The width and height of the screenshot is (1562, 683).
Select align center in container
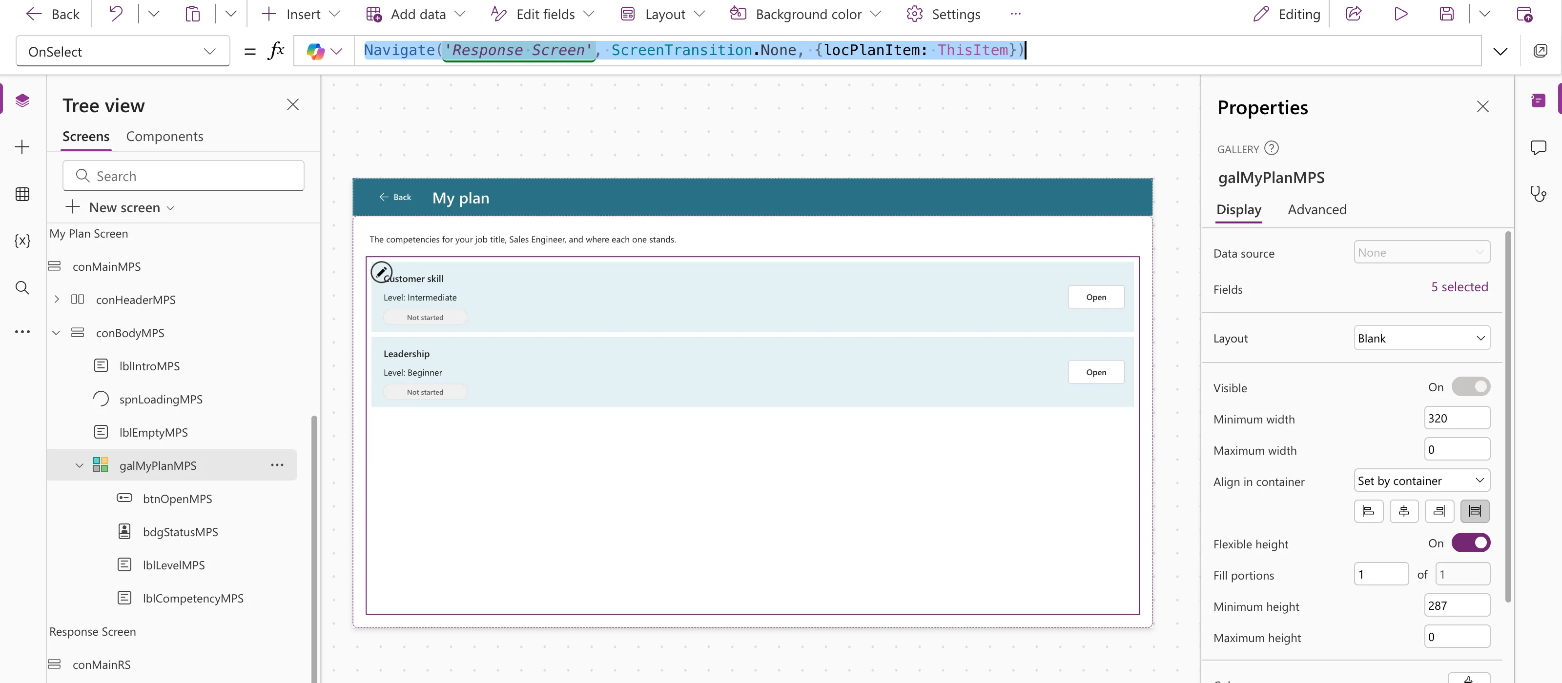pos(1404,511)
